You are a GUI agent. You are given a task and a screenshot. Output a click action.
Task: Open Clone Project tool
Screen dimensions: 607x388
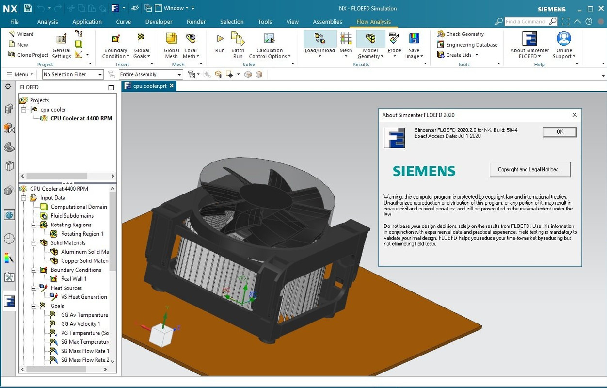(x=28, y=55)
